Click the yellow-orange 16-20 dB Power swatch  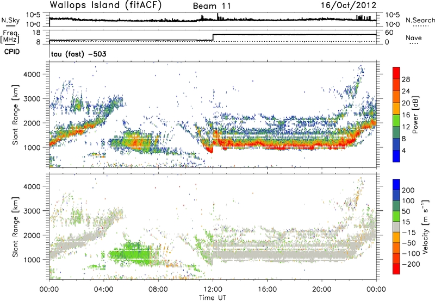[396, 108]
